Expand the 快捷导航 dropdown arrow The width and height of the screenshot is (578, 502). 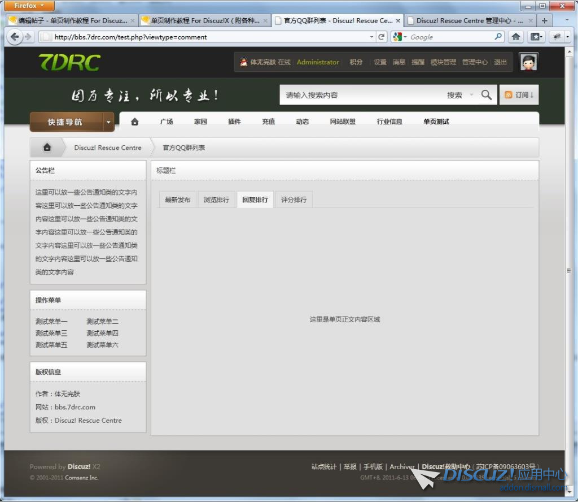point(108,122)
